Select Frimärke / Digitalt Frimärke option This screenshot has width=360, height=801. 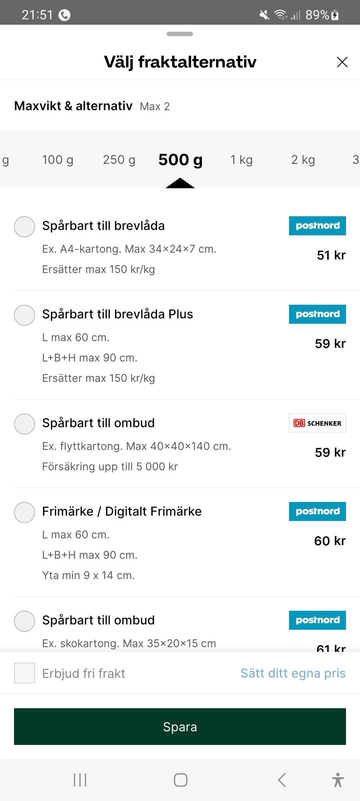24,513
